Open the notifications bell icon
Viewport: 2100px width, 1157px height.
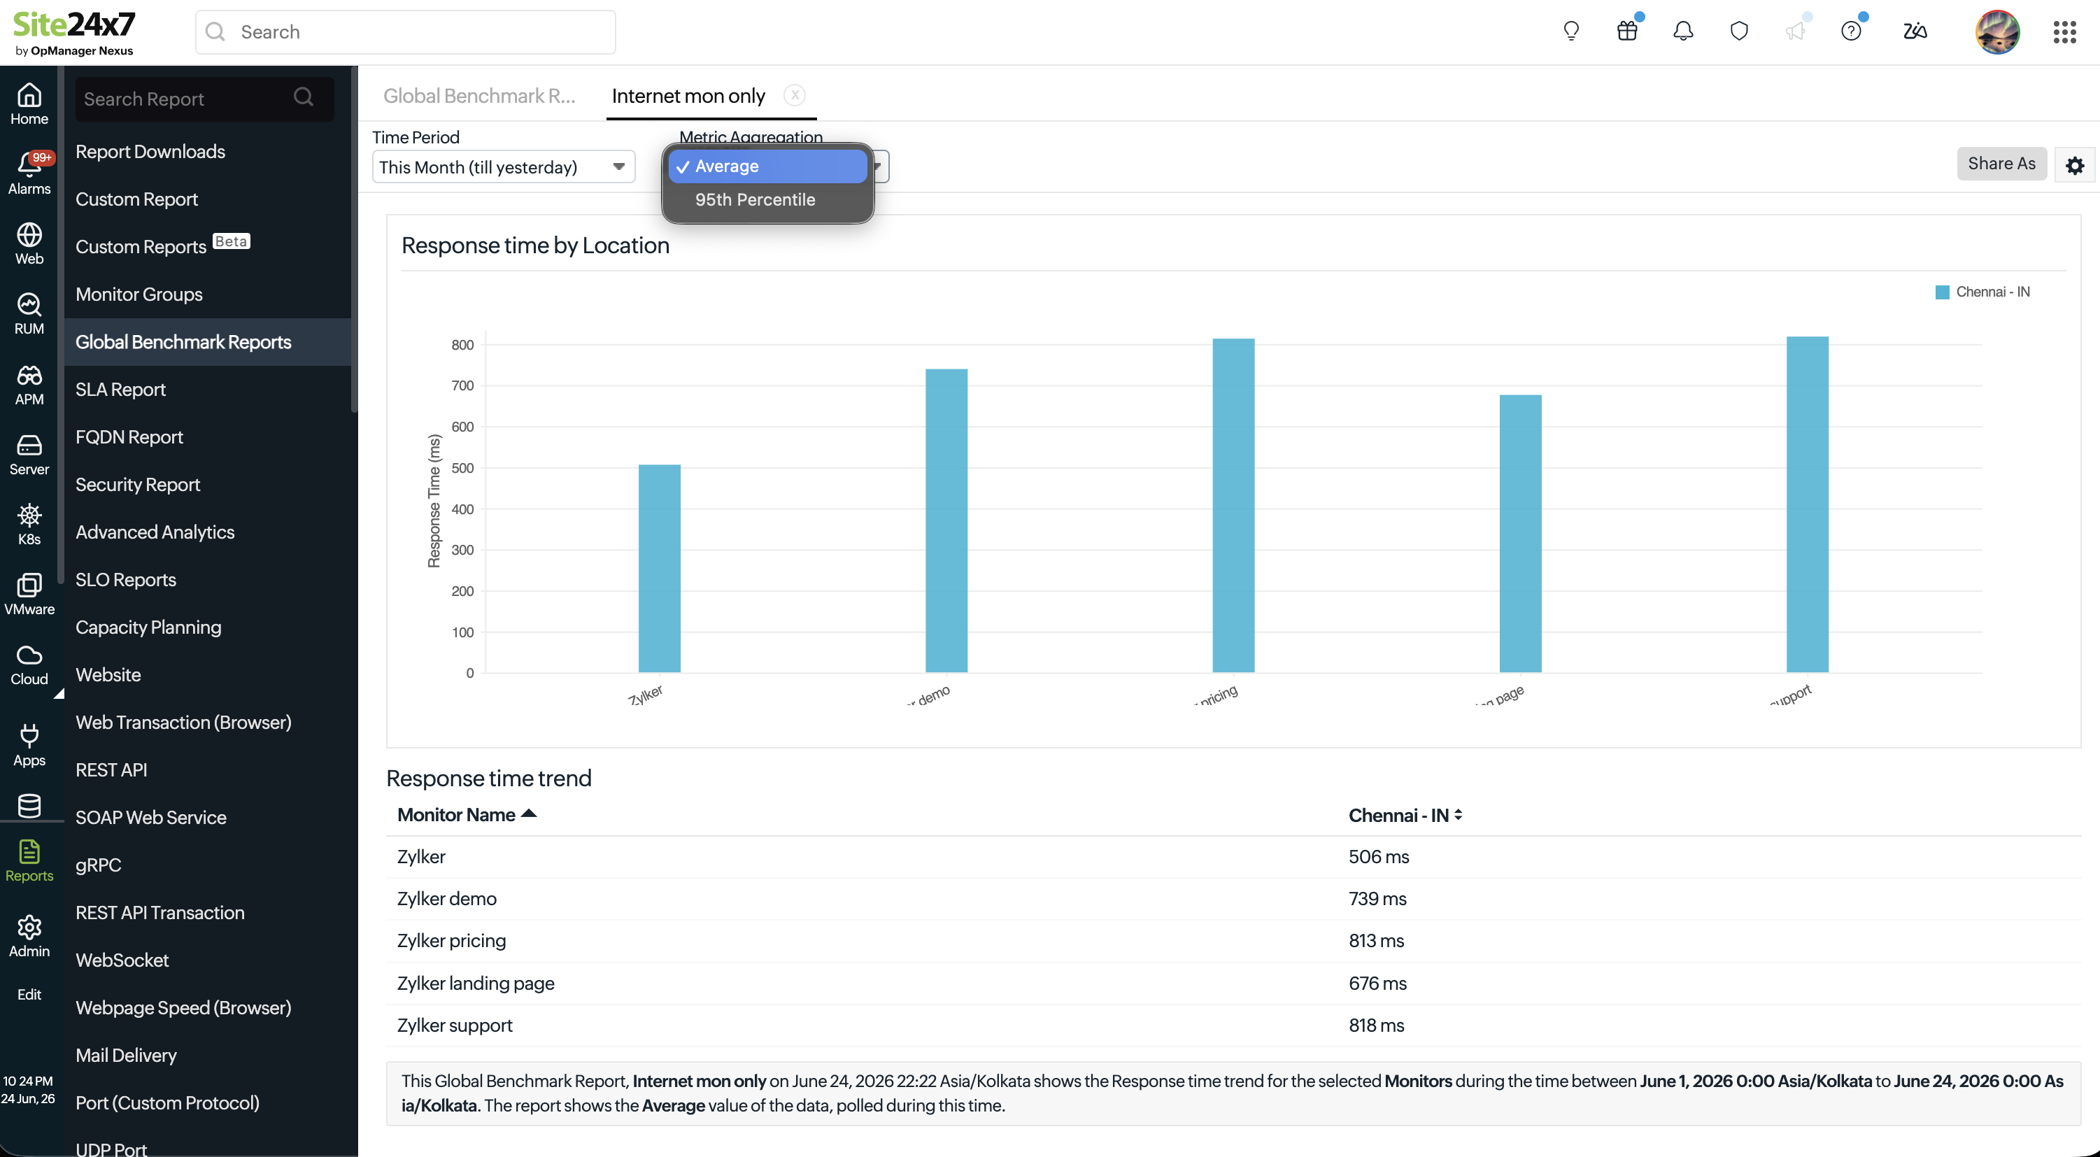click(x=1682, y=31)
